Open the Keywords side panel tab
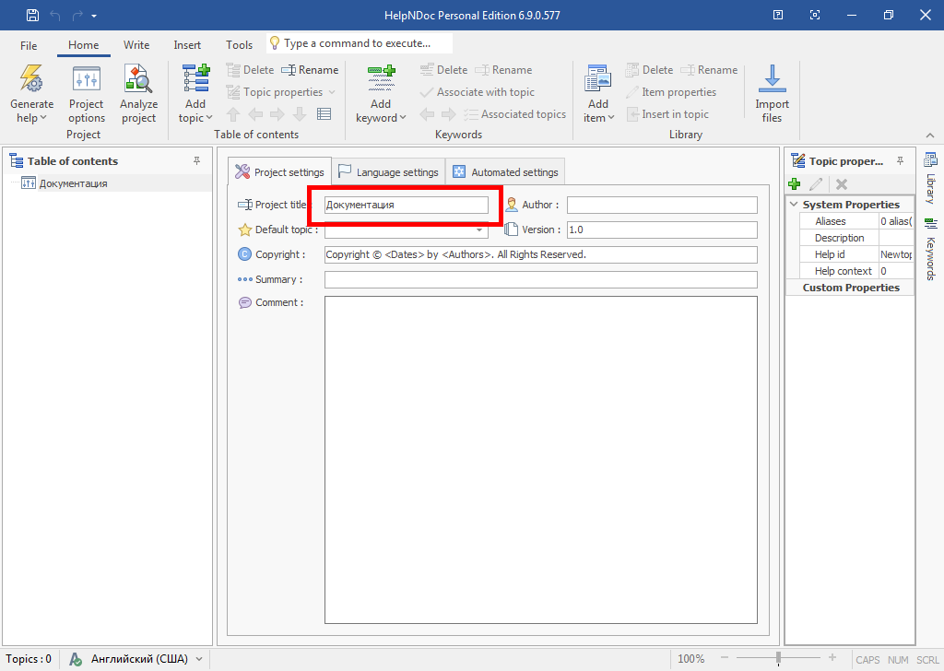 click(x=930, y=249)
